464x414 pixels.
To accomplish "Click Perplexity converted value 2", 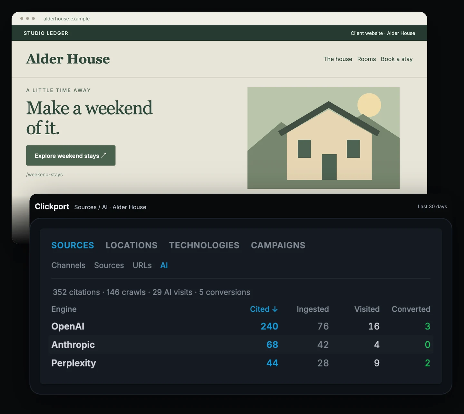I will (x=428, y=363).
